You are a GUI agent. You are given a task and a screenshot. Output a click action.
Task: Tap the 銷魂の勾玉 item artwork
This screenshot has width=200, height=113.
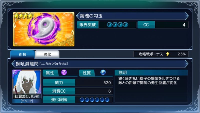point(43,29)
